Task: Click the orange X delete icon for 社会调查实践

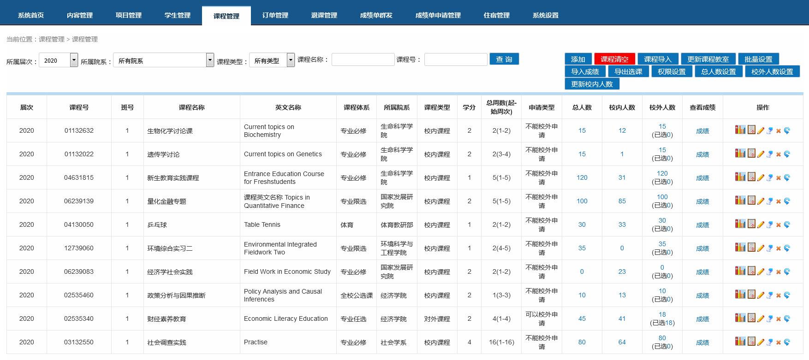Action: (x=779, y=342)
